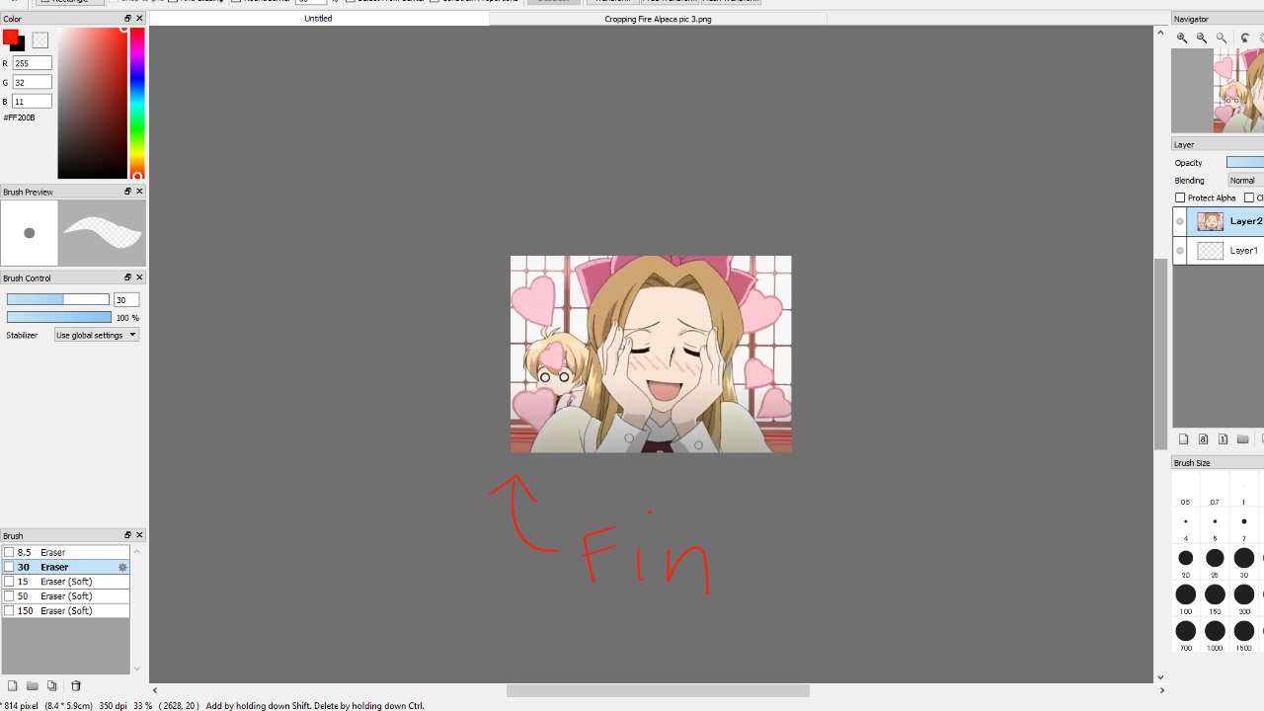Close the Brush Preview panel

click(x=139, y=192)
